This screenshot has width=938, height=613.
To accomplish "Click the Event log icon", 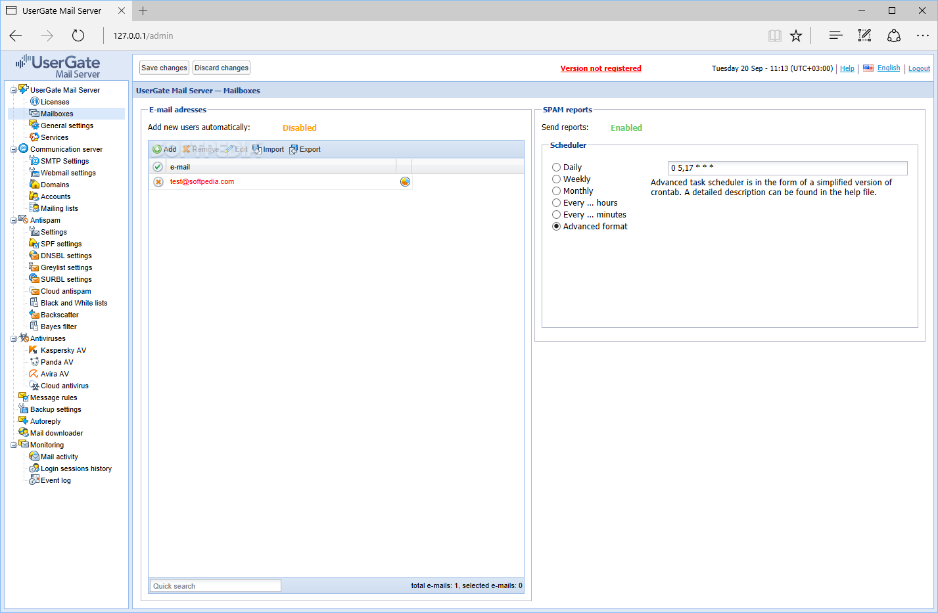I will [34, 480].
